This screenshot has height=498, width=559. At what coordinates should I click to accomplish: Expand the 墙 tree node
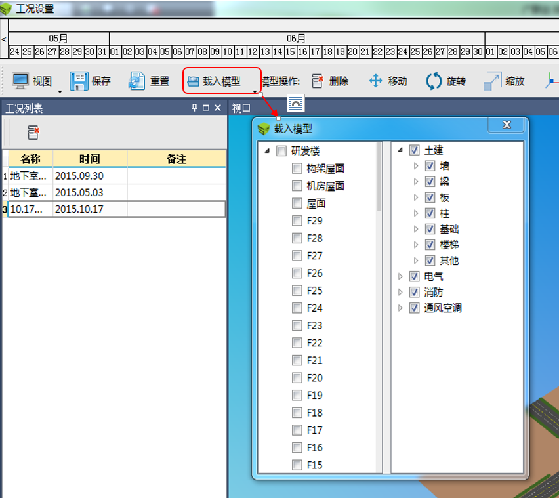point(416,166)
